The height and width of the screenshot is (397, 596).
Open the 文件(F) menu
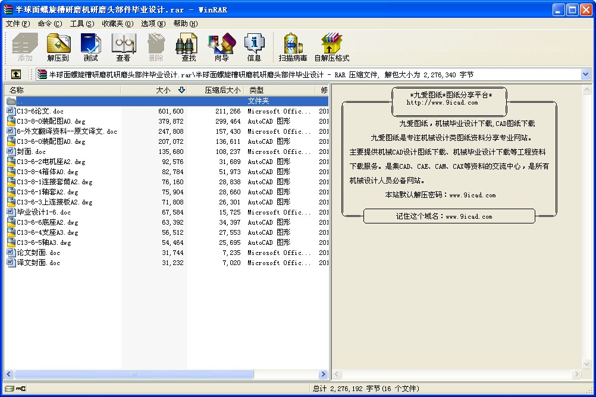coord(17,24)
